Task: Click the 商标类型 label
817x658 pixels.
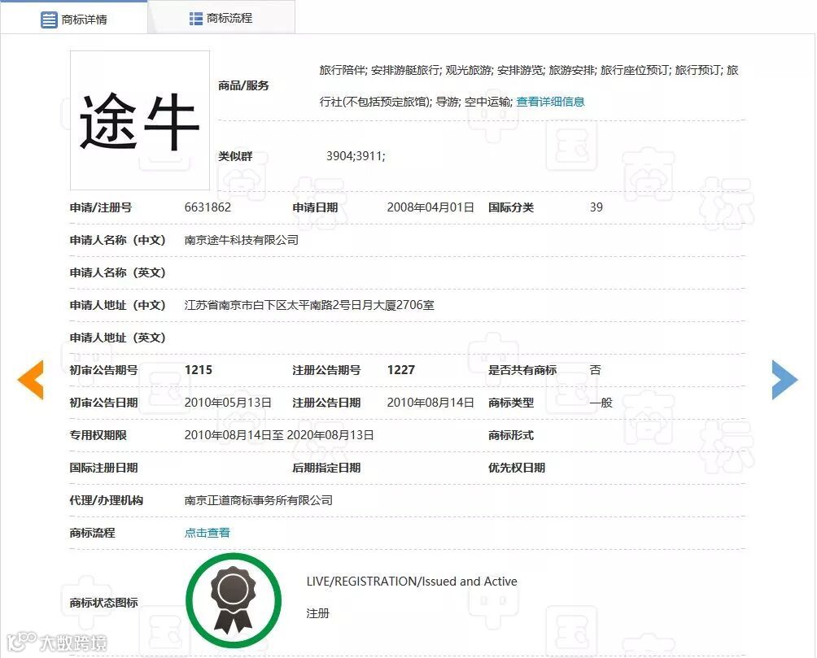Action: [511, 403]
